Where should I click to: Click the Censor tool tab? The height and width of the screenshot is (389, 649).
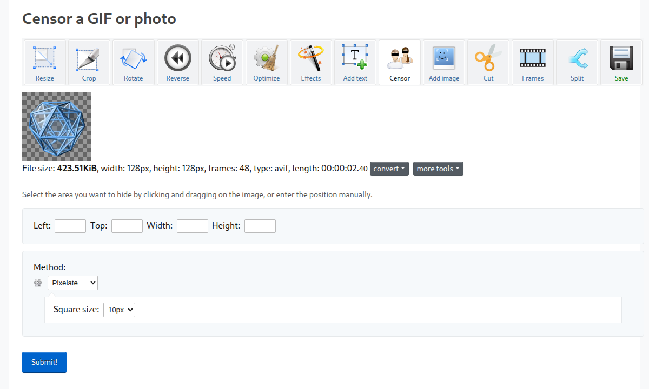pos(399,63)
